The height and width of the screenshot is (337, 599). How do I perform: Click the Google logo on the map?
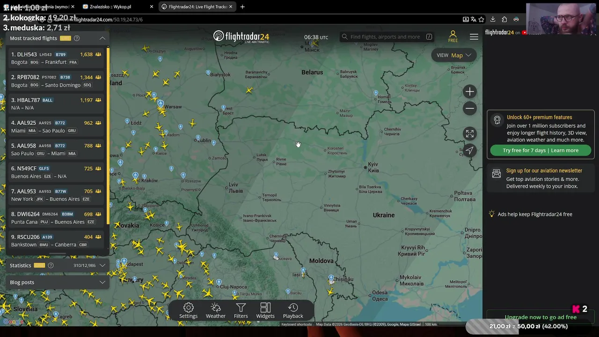(x=13, y=322)
